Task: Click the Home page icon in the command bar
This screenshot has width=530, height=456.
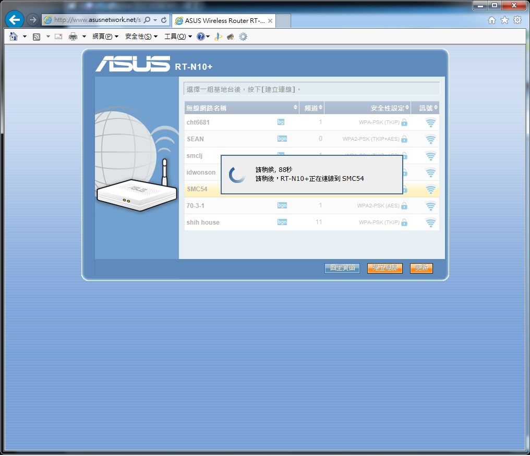Action: tap(14, 36)
